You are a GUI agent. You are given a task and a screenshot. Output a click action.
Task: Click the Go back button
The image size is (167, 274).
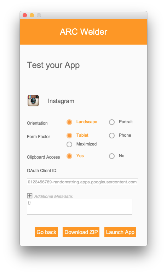(x=46, y=232)
